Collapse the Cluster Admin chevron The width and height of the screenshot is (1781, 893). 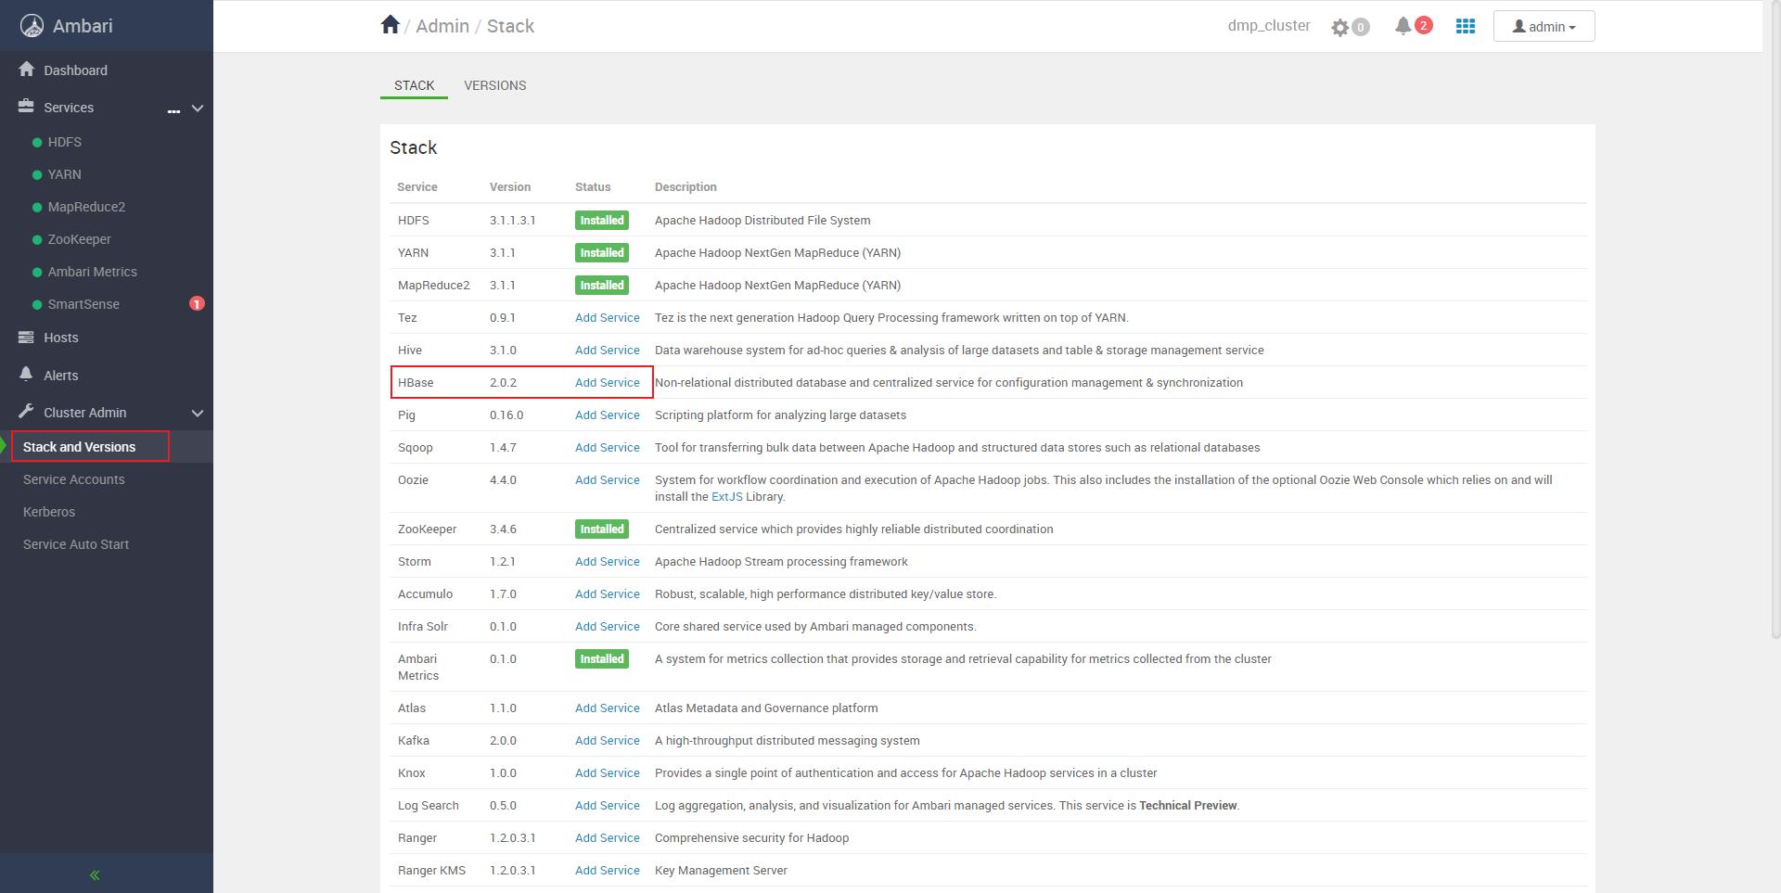click(198, 413)
